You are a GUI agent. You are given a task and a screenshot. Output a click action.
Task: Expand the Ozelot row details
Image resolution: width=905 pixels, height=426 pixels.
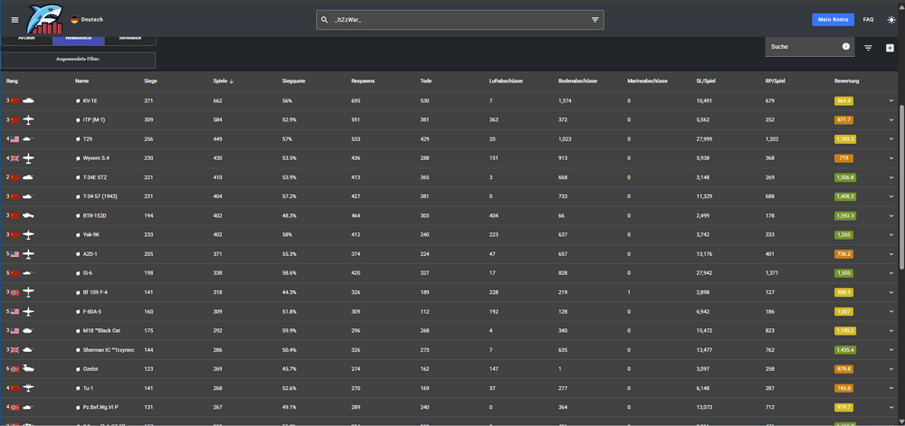tap(891, 369)
